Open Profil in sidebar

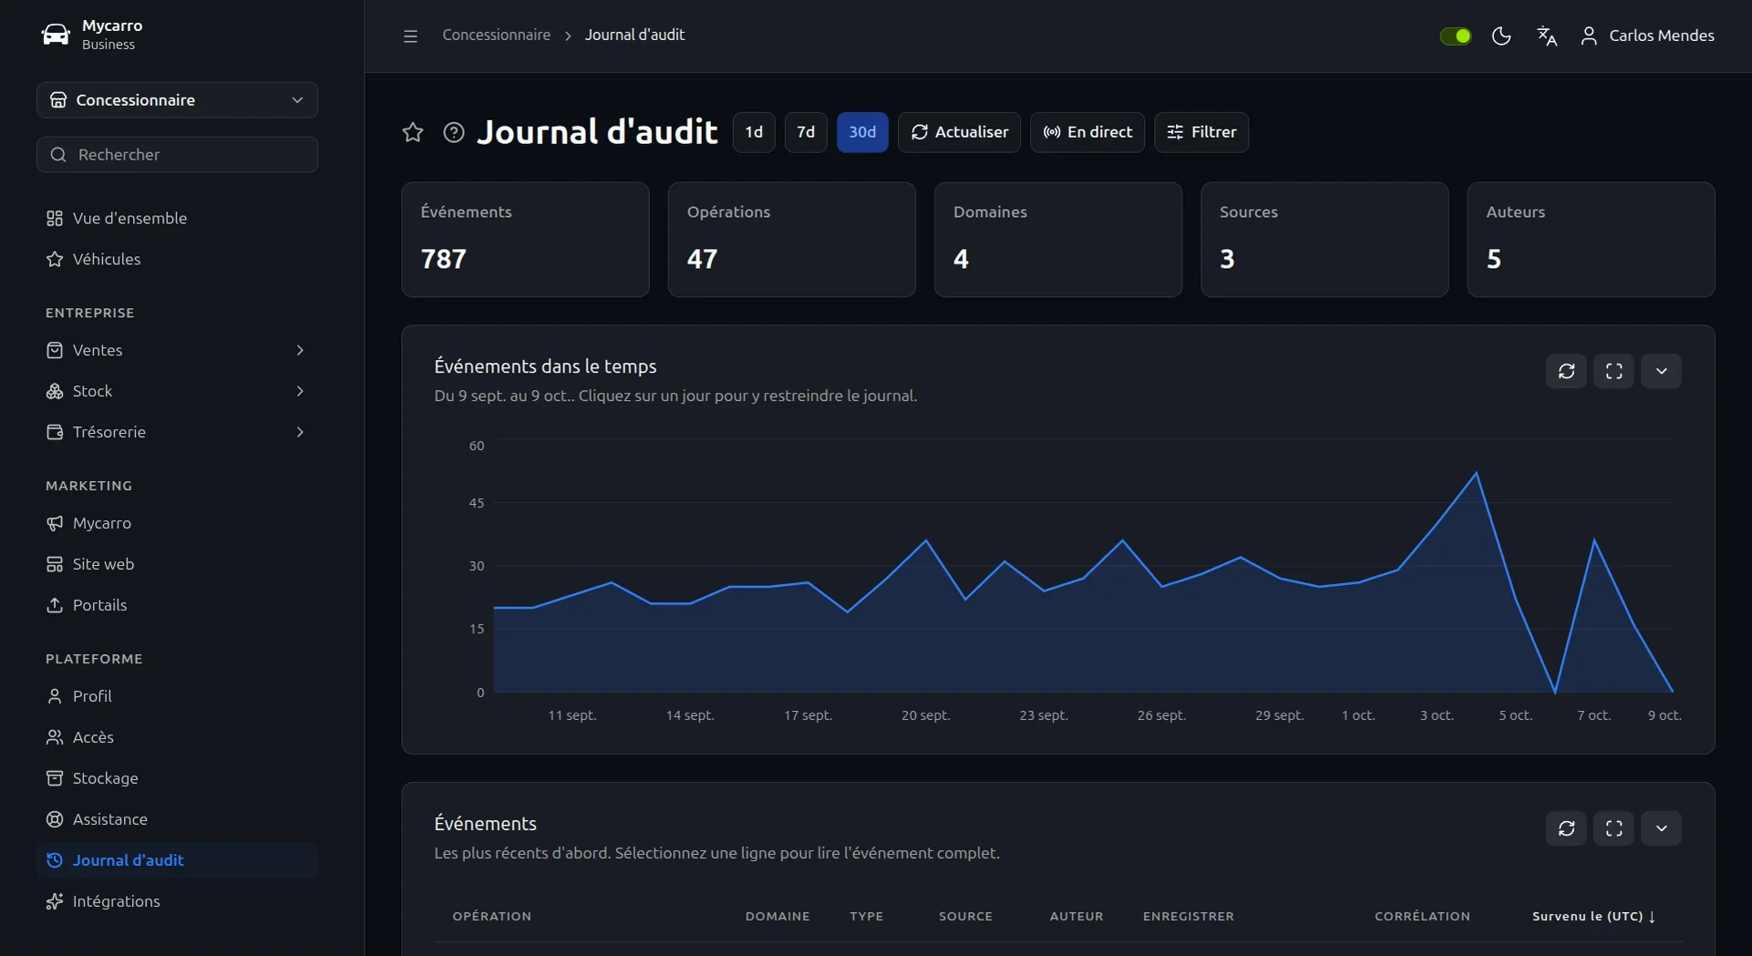click(x=178, y=696)
